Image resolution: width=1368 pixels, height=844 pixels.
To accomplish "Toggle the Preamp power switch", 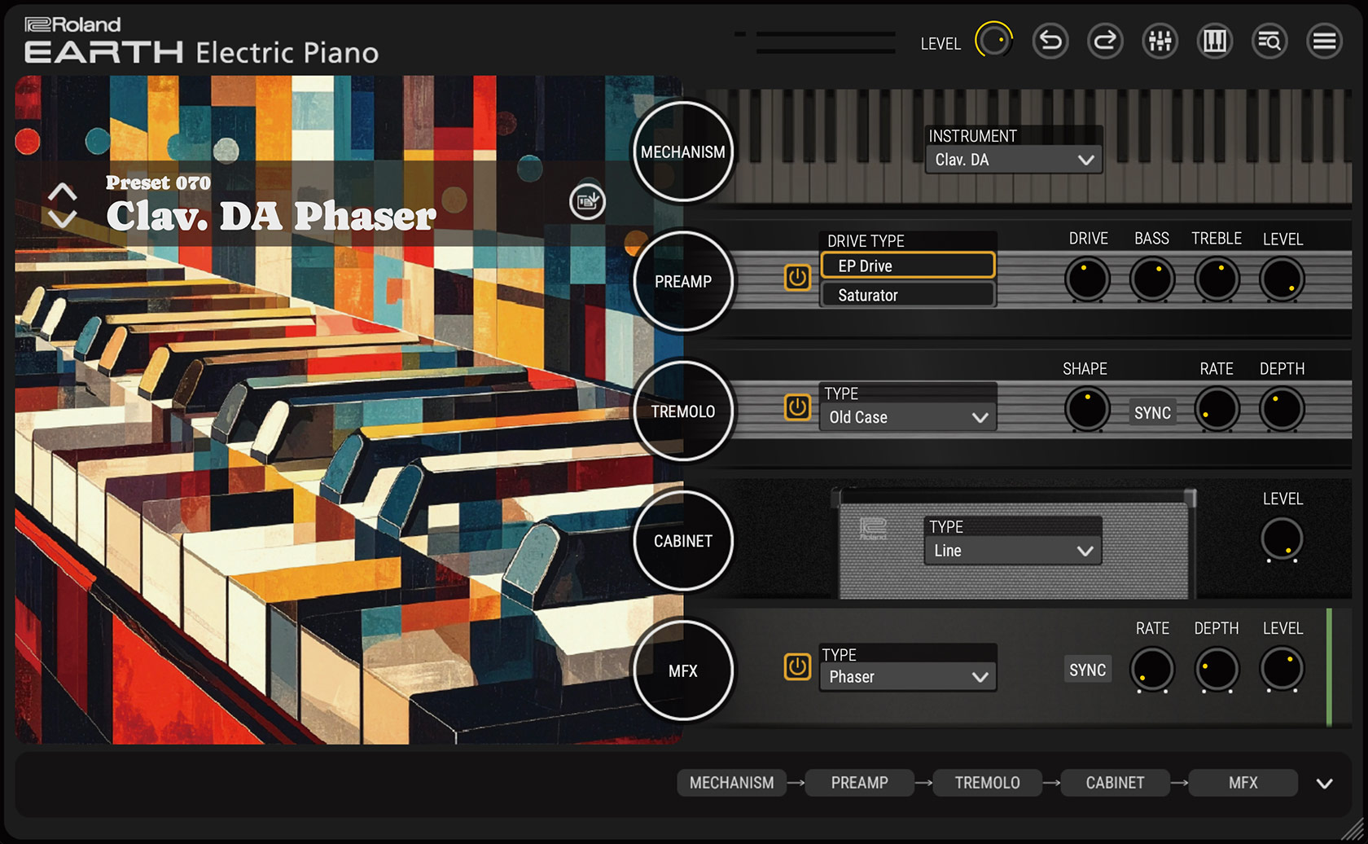I will tap(797, 278).
